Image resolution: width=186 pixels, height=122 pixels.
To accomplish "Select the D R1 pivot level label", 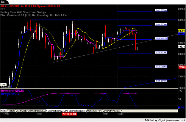I will pyautogui.click(x=161, y=24).
